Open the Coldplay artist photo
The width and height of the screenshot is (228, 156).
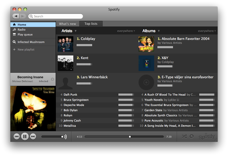(x=66, y=44)
